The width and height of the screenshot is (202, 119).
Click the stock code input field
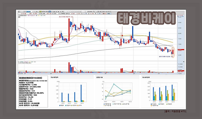pyautogui.click(x=29, y=12)
